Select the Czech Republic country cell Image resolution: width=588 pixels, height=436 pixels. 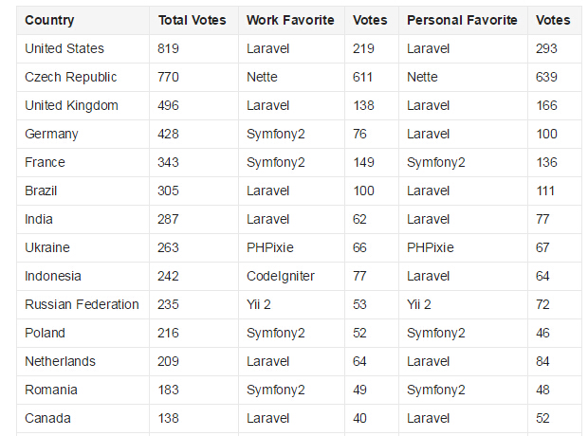71,77
